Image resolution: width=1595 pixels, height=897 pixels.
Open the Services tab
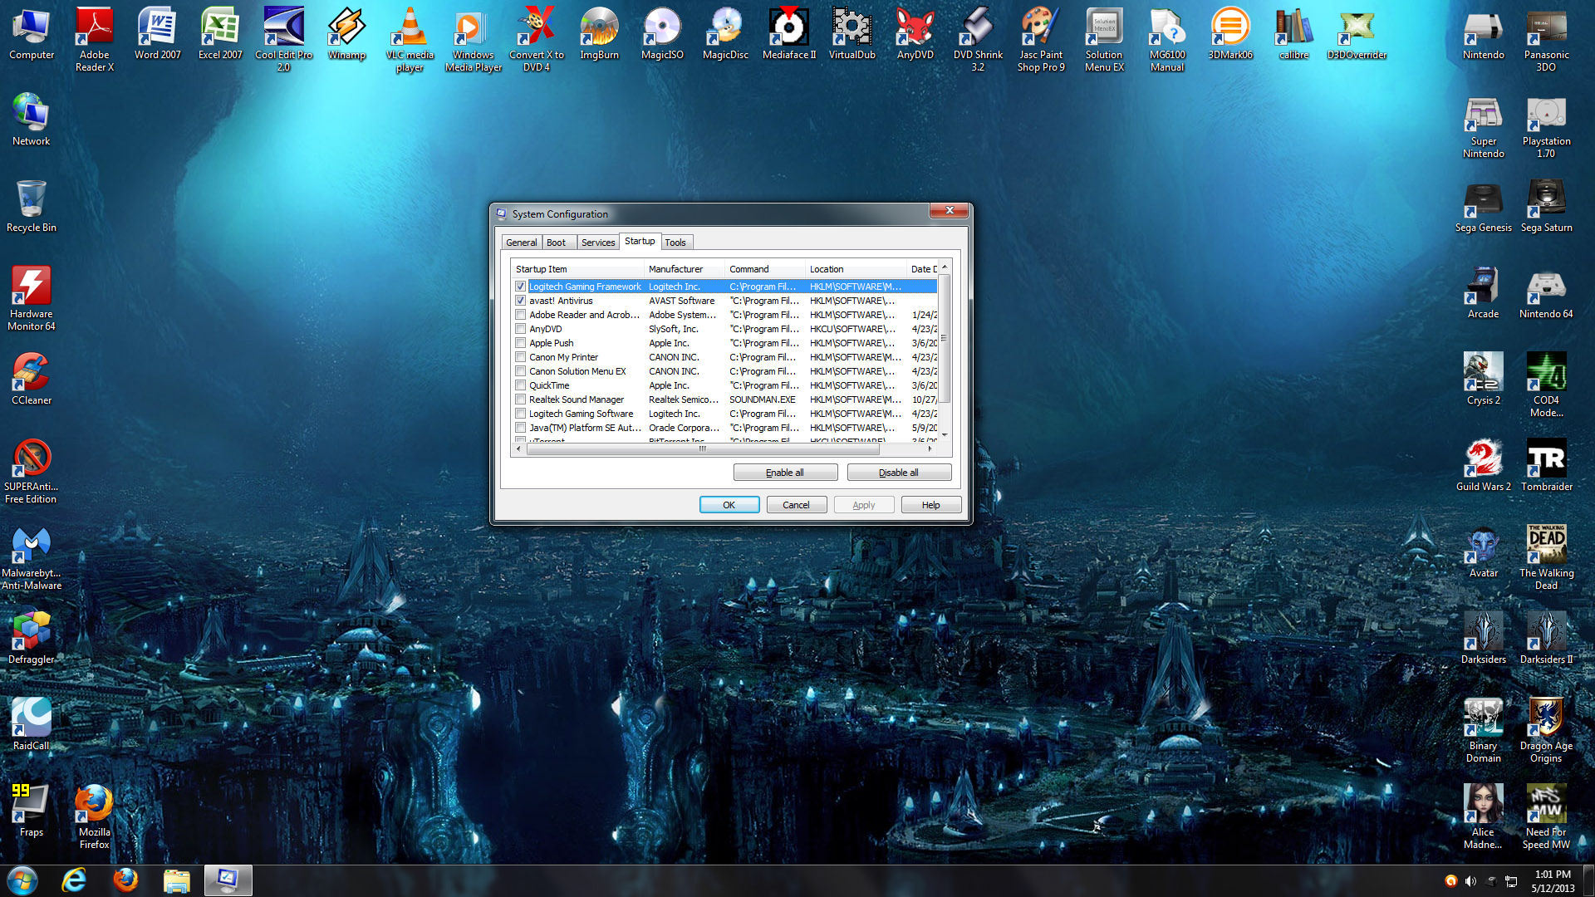point(598,243)
